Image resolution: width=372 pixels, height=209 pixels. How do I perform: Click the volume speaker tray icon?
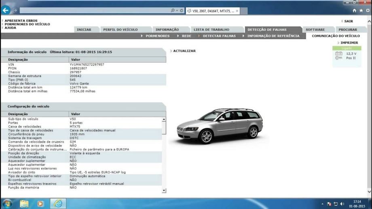click(x=342, y=204)
